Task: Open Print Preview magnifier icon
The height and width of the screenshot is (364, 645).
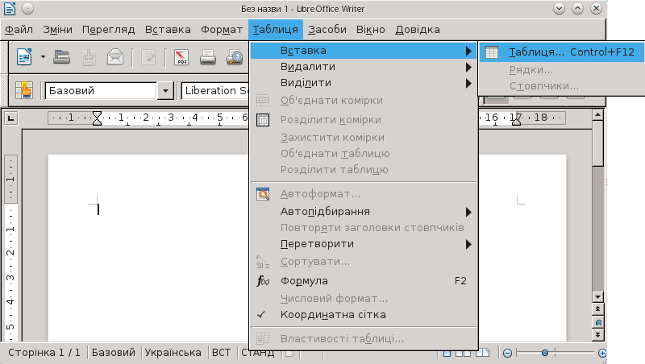Action: click(235, 56)
